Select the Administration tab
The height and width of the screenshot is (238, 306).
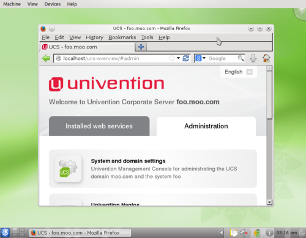(206, 126)
